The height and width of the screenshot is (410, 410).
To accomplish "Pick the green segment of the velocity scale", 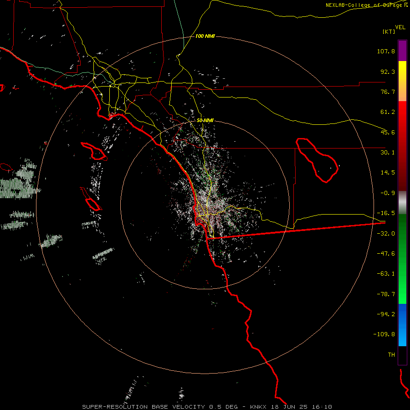I will [x=402, y=259].
